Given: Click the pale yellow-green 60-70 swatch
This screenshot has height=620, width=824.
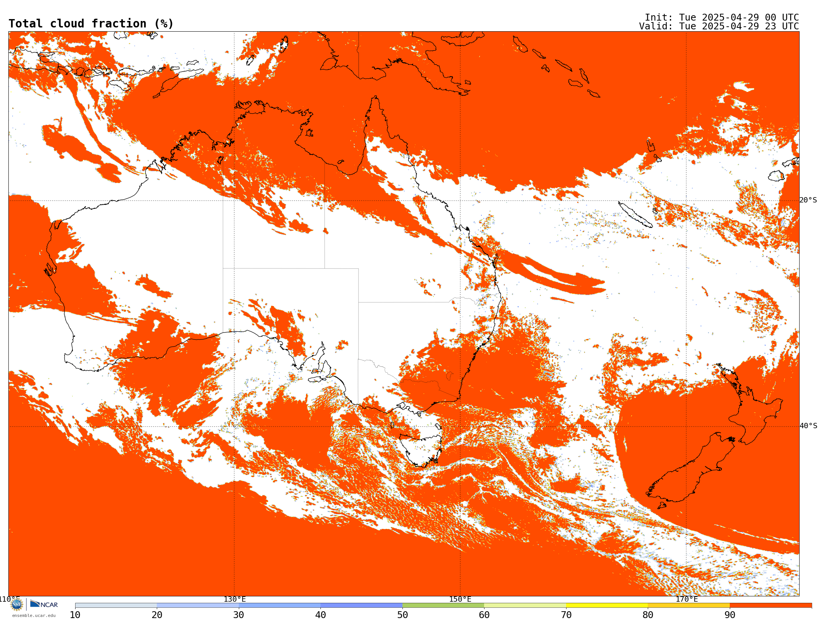Looking at the screenshot, I should pyautogui.click(x=525, y=606).
